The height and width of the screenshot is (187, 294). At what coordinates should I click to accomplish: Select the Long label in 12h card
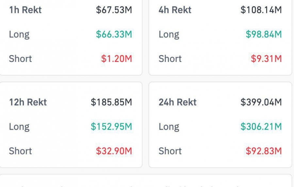click(x=19, y=127)
